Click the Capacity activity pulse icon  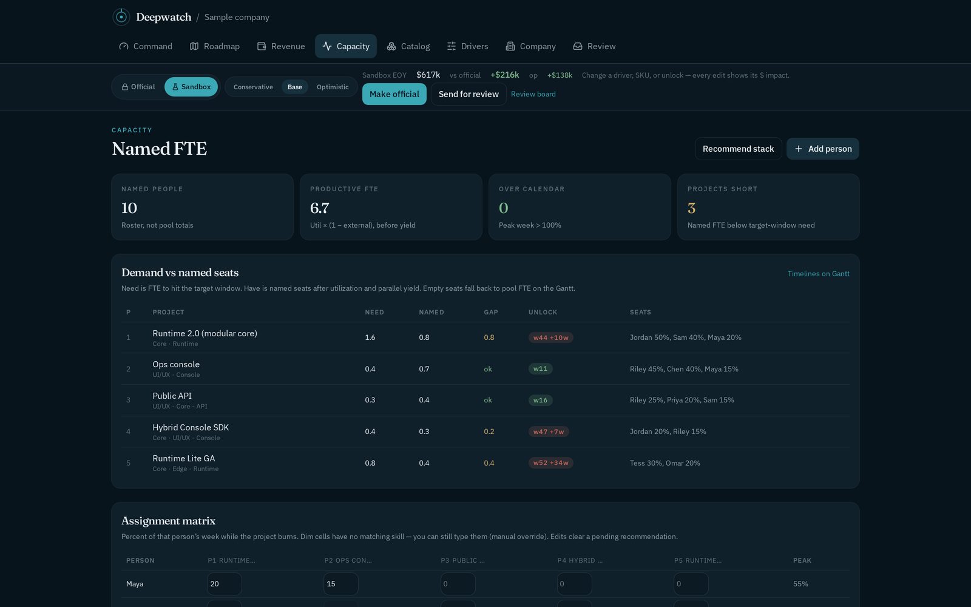pyautogui.click(x=327, y=46)
